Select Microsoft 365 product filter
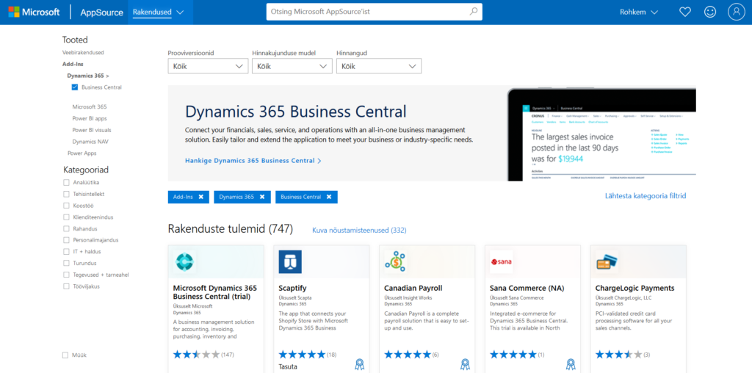 pyautogui.click(x=90, y=107)
